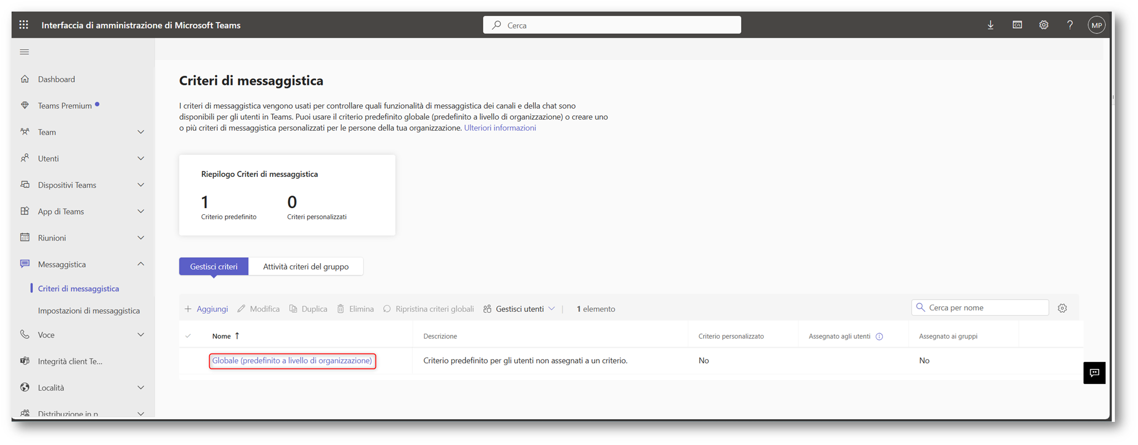Switch to the Gestisci criteri tab
This screenshot has width=1138, height=445.
(x=214, y=267)
